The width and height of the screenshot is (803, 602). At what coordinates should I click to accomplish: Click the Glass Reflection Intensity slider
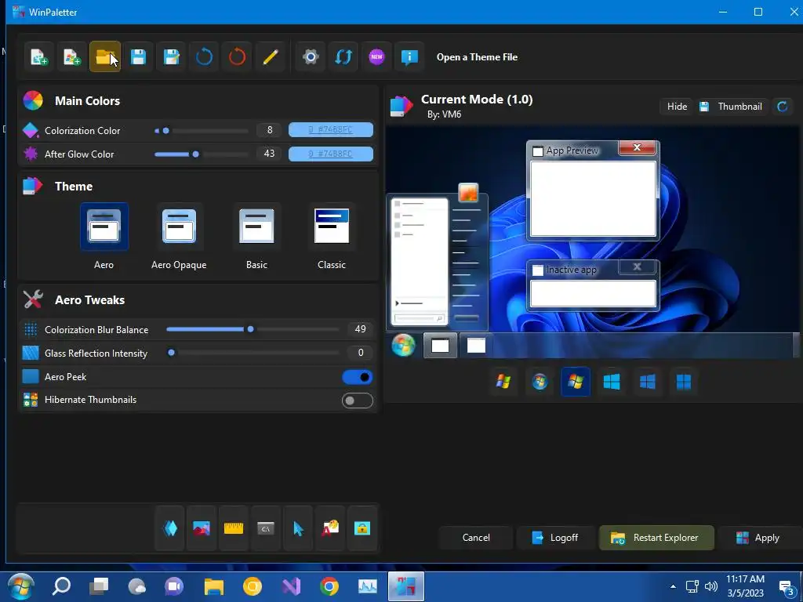253,353
